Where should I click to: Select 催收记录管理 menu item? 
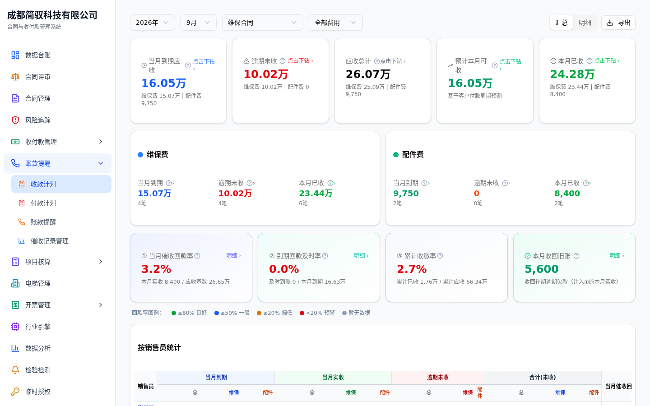pyautogui.click(x=61, y=241)
